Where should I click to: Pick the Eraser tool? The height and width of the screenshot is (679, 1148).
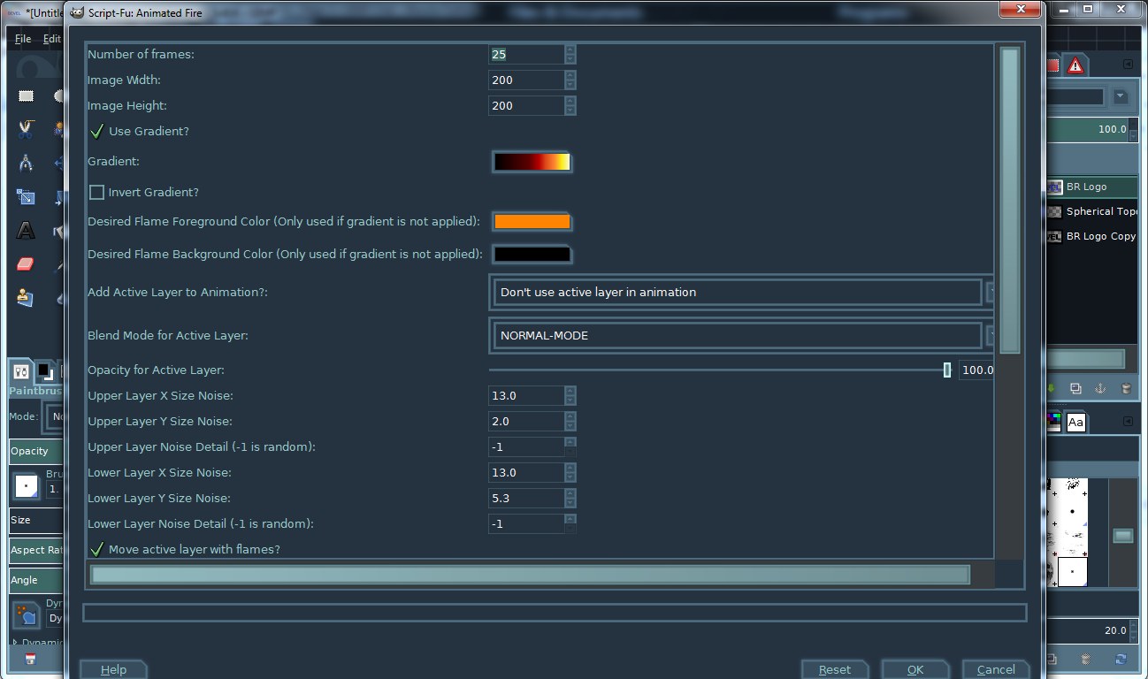26,263
